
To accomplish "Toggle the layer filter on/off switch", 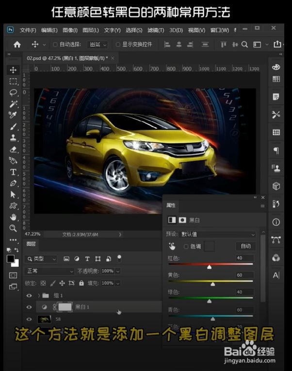I will tap(119, 258).
